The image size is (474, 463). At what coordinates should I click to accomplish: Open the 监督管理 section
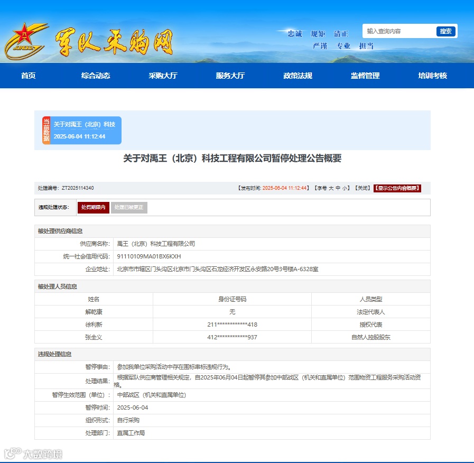point(365,76)
